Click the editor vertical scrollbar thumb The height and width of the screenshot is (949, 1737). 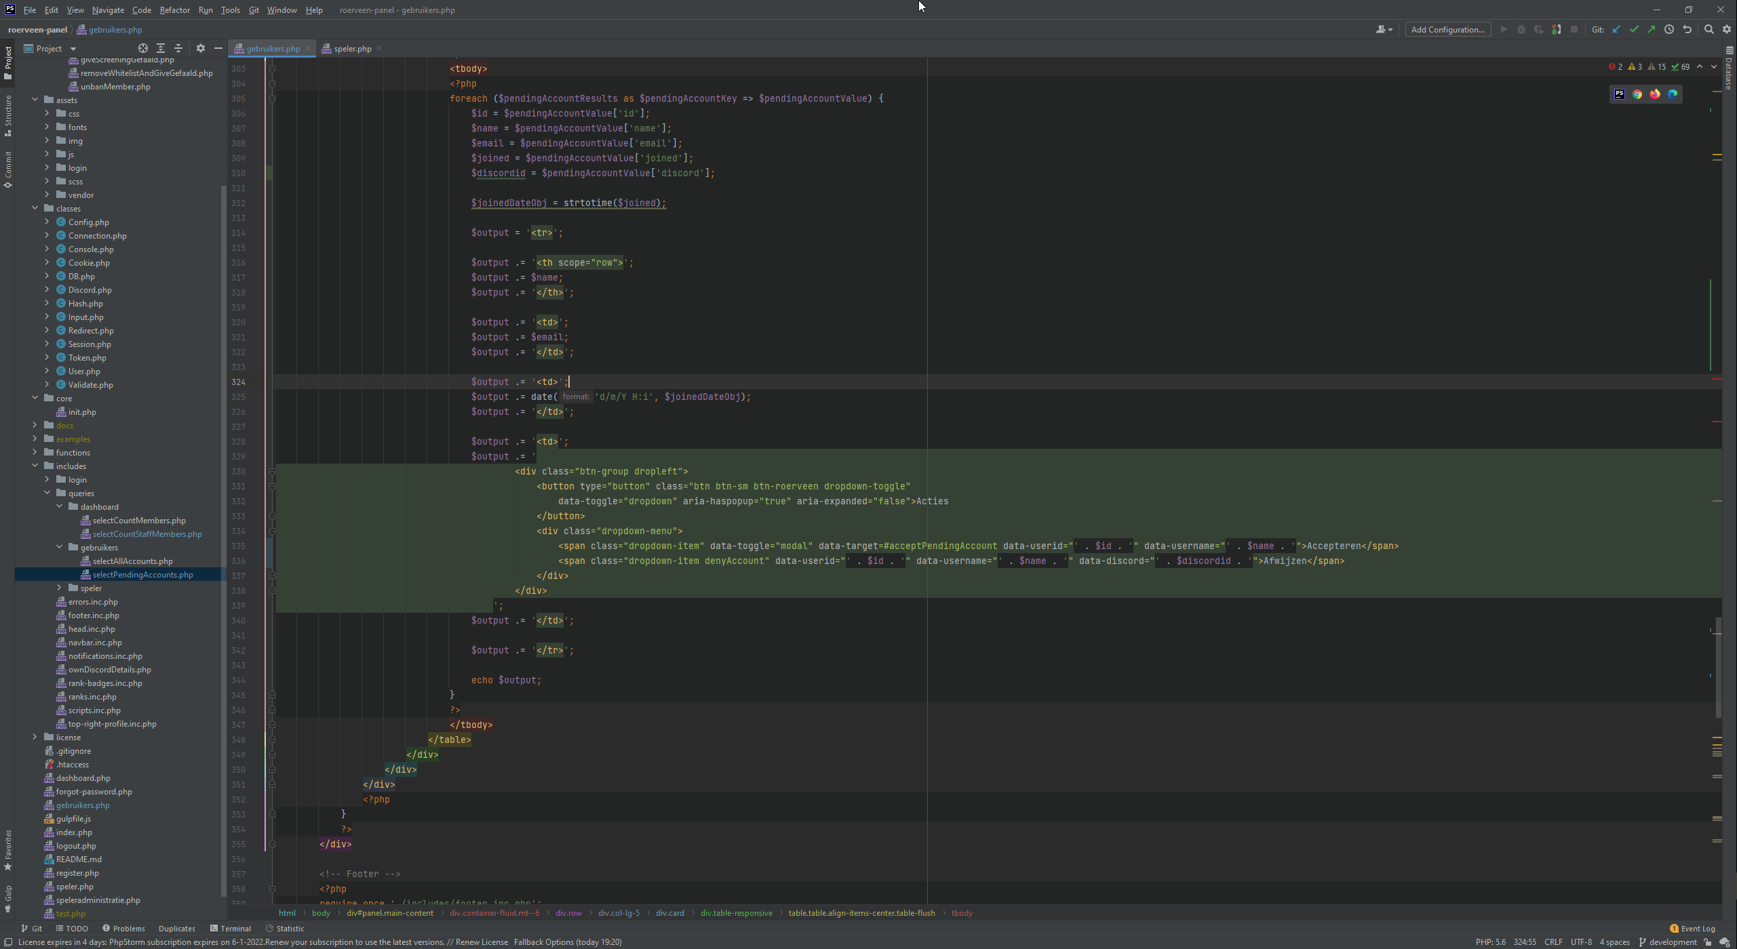pos(1718,668)
